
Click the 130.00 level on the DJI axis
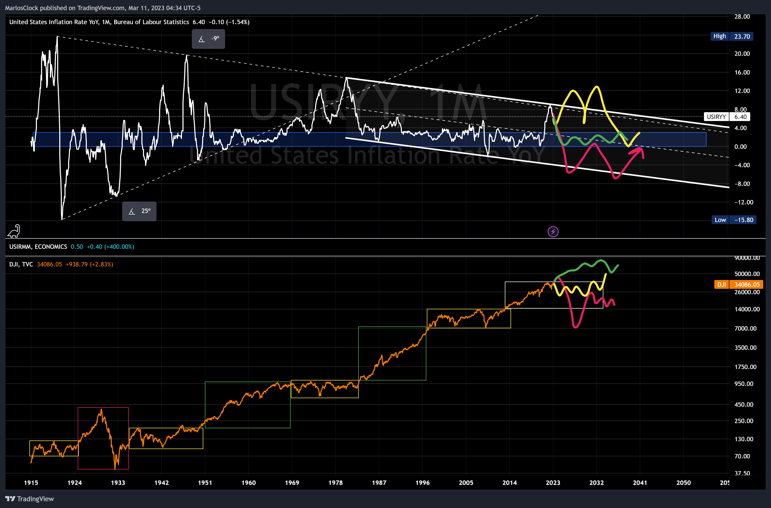click(744, 439)
